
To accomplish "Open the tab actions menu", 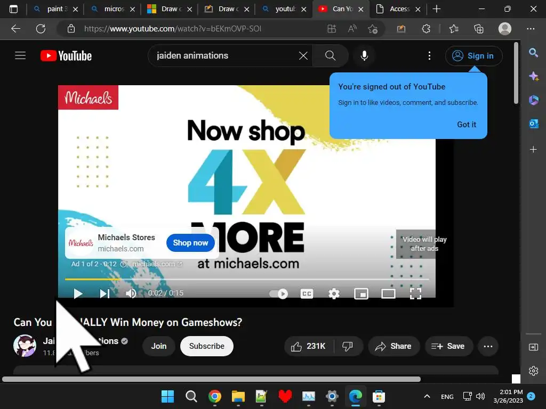I will click(x=13, y=9).
